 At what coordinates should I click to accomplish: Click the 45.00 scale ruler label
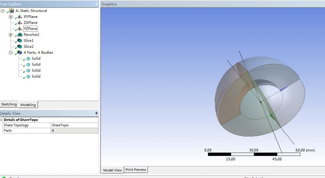[277, 159]
